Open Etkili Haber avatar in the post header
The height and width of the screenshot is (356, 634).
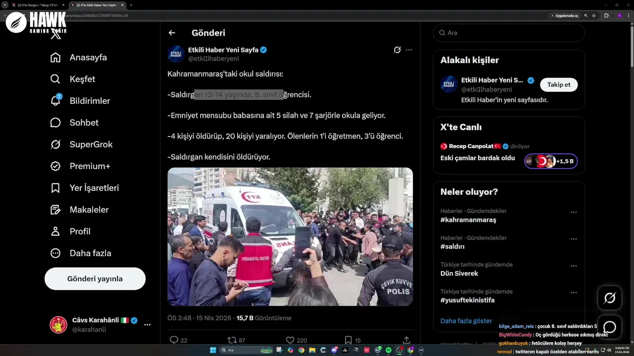[176, 54]
